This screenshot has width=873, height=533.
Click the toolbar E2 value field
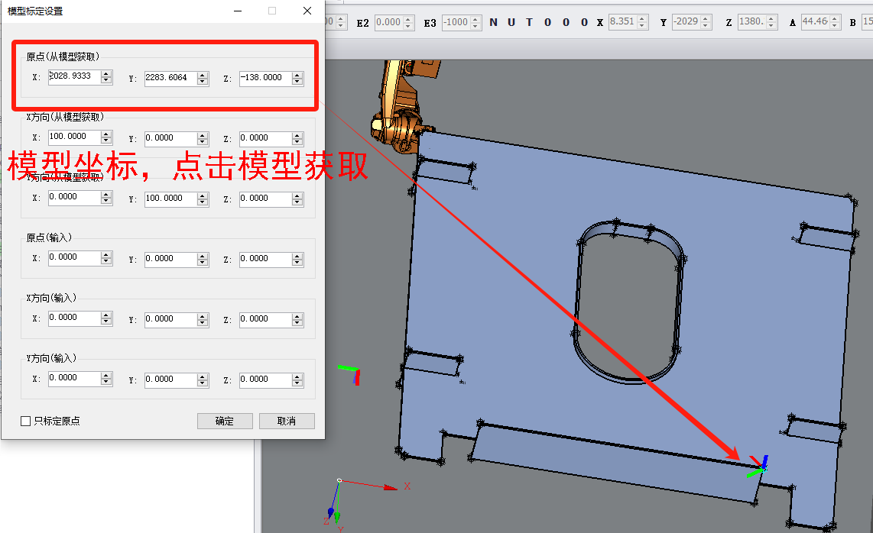click(388, 22)
